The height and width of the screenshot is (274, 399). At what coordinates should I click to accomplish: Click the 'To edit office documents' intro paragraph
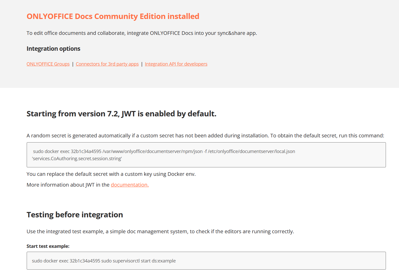point(142,33)
